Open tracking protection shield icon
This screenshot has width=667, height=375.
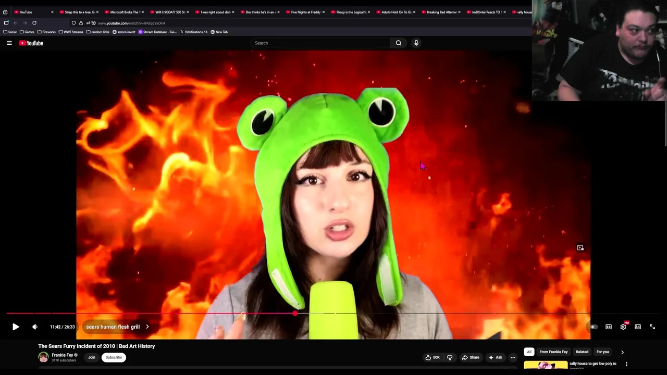(x=73, y=23)
